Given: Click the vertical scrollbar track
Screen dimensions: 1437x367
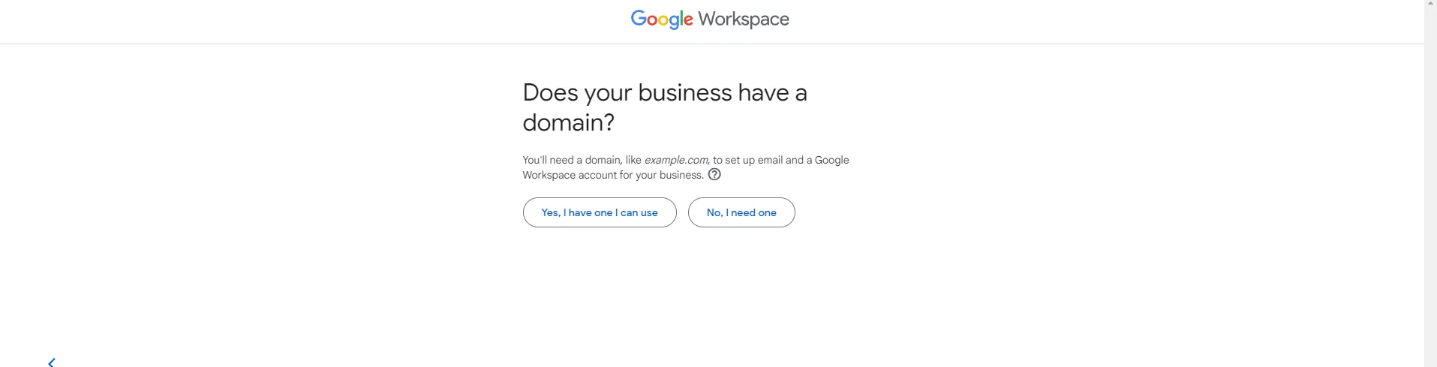Looking at the screenshot, I should click(x=1430, y=188).
